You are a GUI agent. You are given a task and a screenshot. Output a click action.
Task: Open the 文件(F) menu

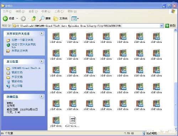point(7,11)
